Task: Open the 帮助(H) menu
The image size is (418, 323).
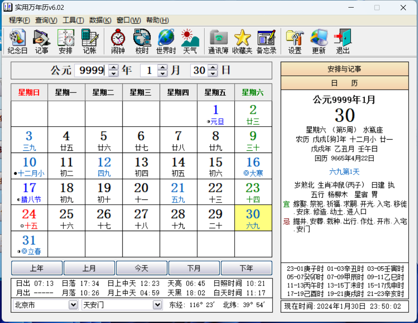Action: (157, 20)
